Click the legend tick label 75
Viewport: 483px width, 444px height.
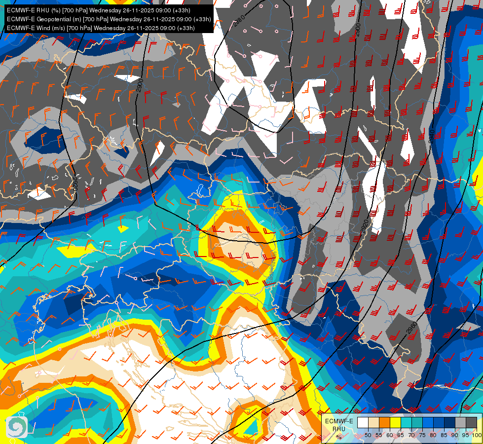point(422,435)
